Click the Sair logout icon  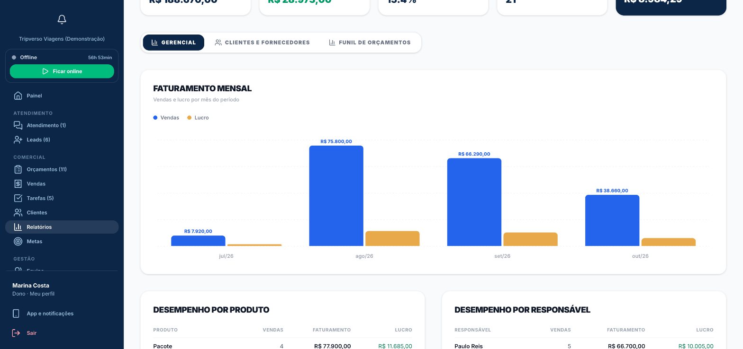16,333
